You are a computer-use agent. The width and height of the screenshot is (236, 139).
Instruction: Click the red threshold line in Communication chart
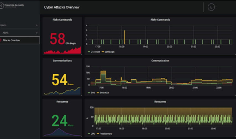click(161, 84)
